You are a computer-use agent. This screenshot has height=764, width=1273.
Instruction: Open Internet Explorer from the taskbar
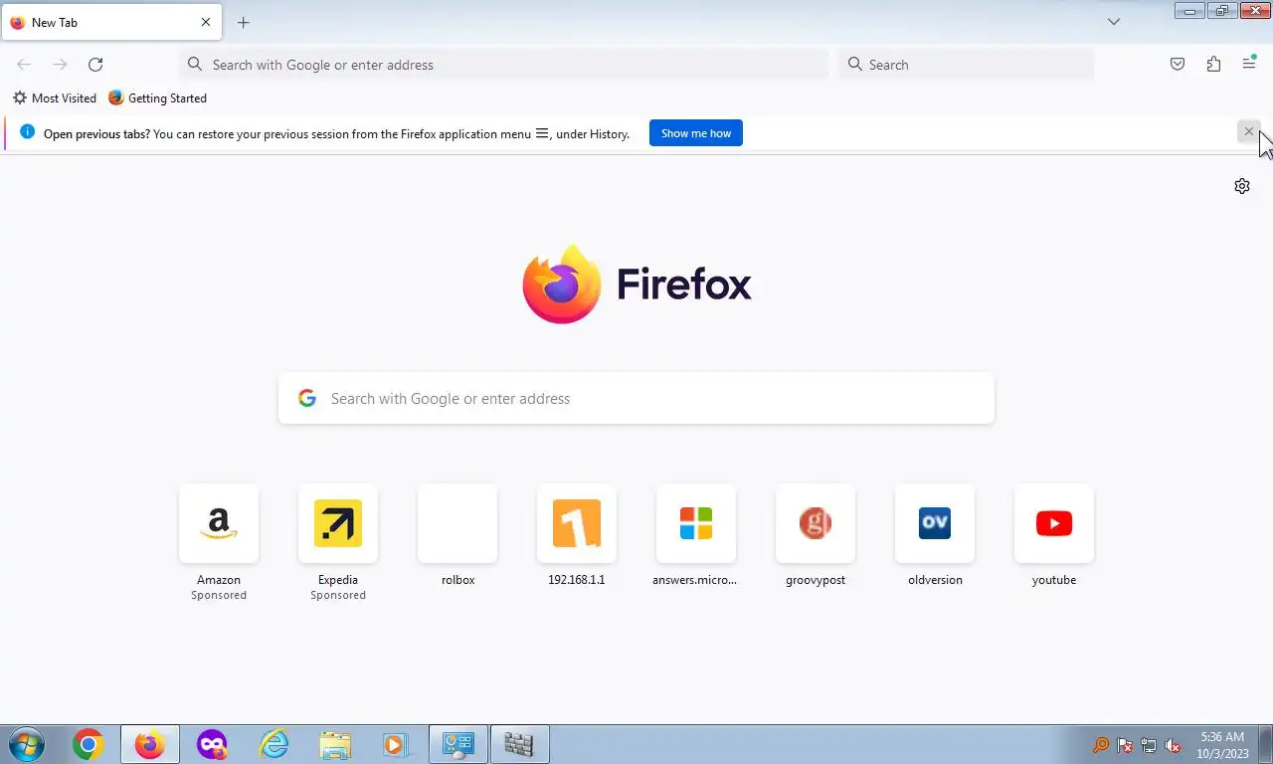coord(273,744)
